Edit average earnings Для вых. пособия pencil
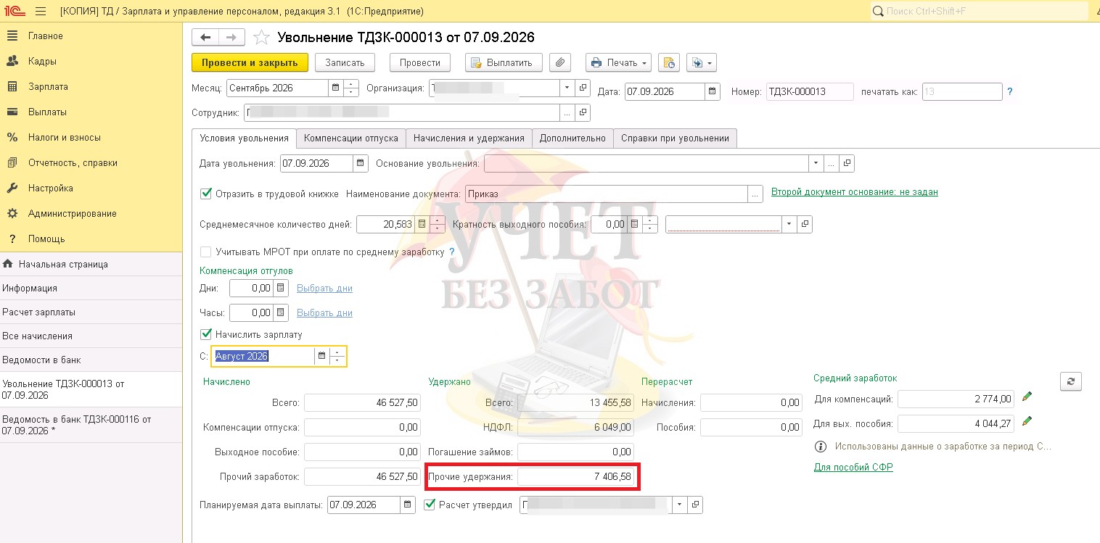The height and width of the screenshot is (543, 1100). click(1027, 421)
